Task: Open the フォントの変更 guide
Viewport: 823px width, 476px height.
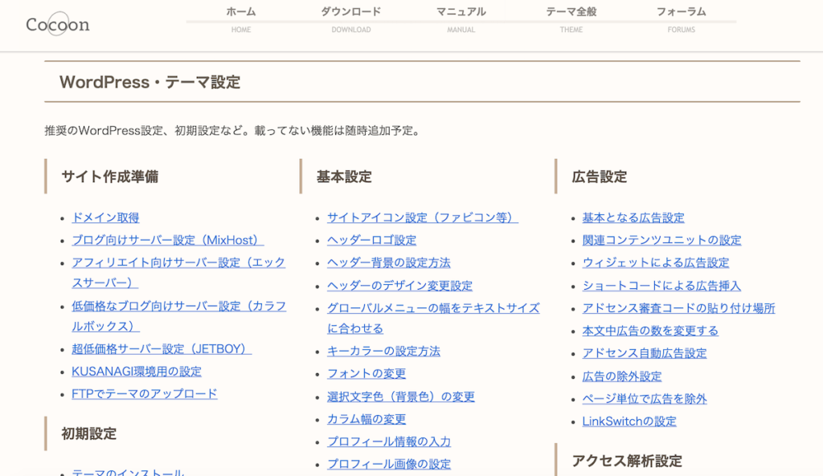Action: tap(364, 373)
